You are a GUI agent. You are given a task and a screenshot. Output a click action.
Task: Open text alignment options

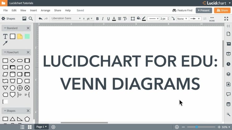[119, 19]
